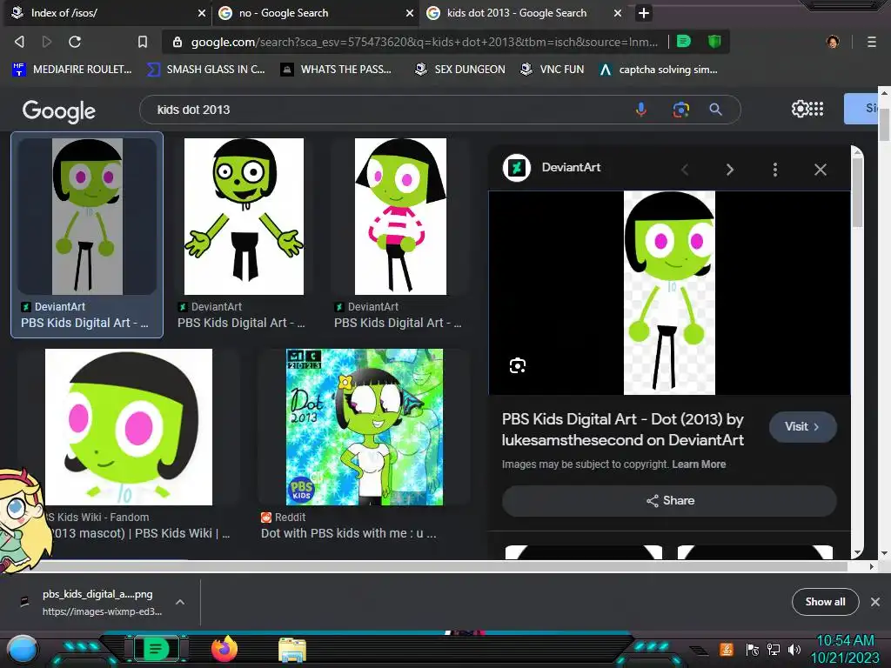Click the large Dot preview image

(x=669, y=292)
